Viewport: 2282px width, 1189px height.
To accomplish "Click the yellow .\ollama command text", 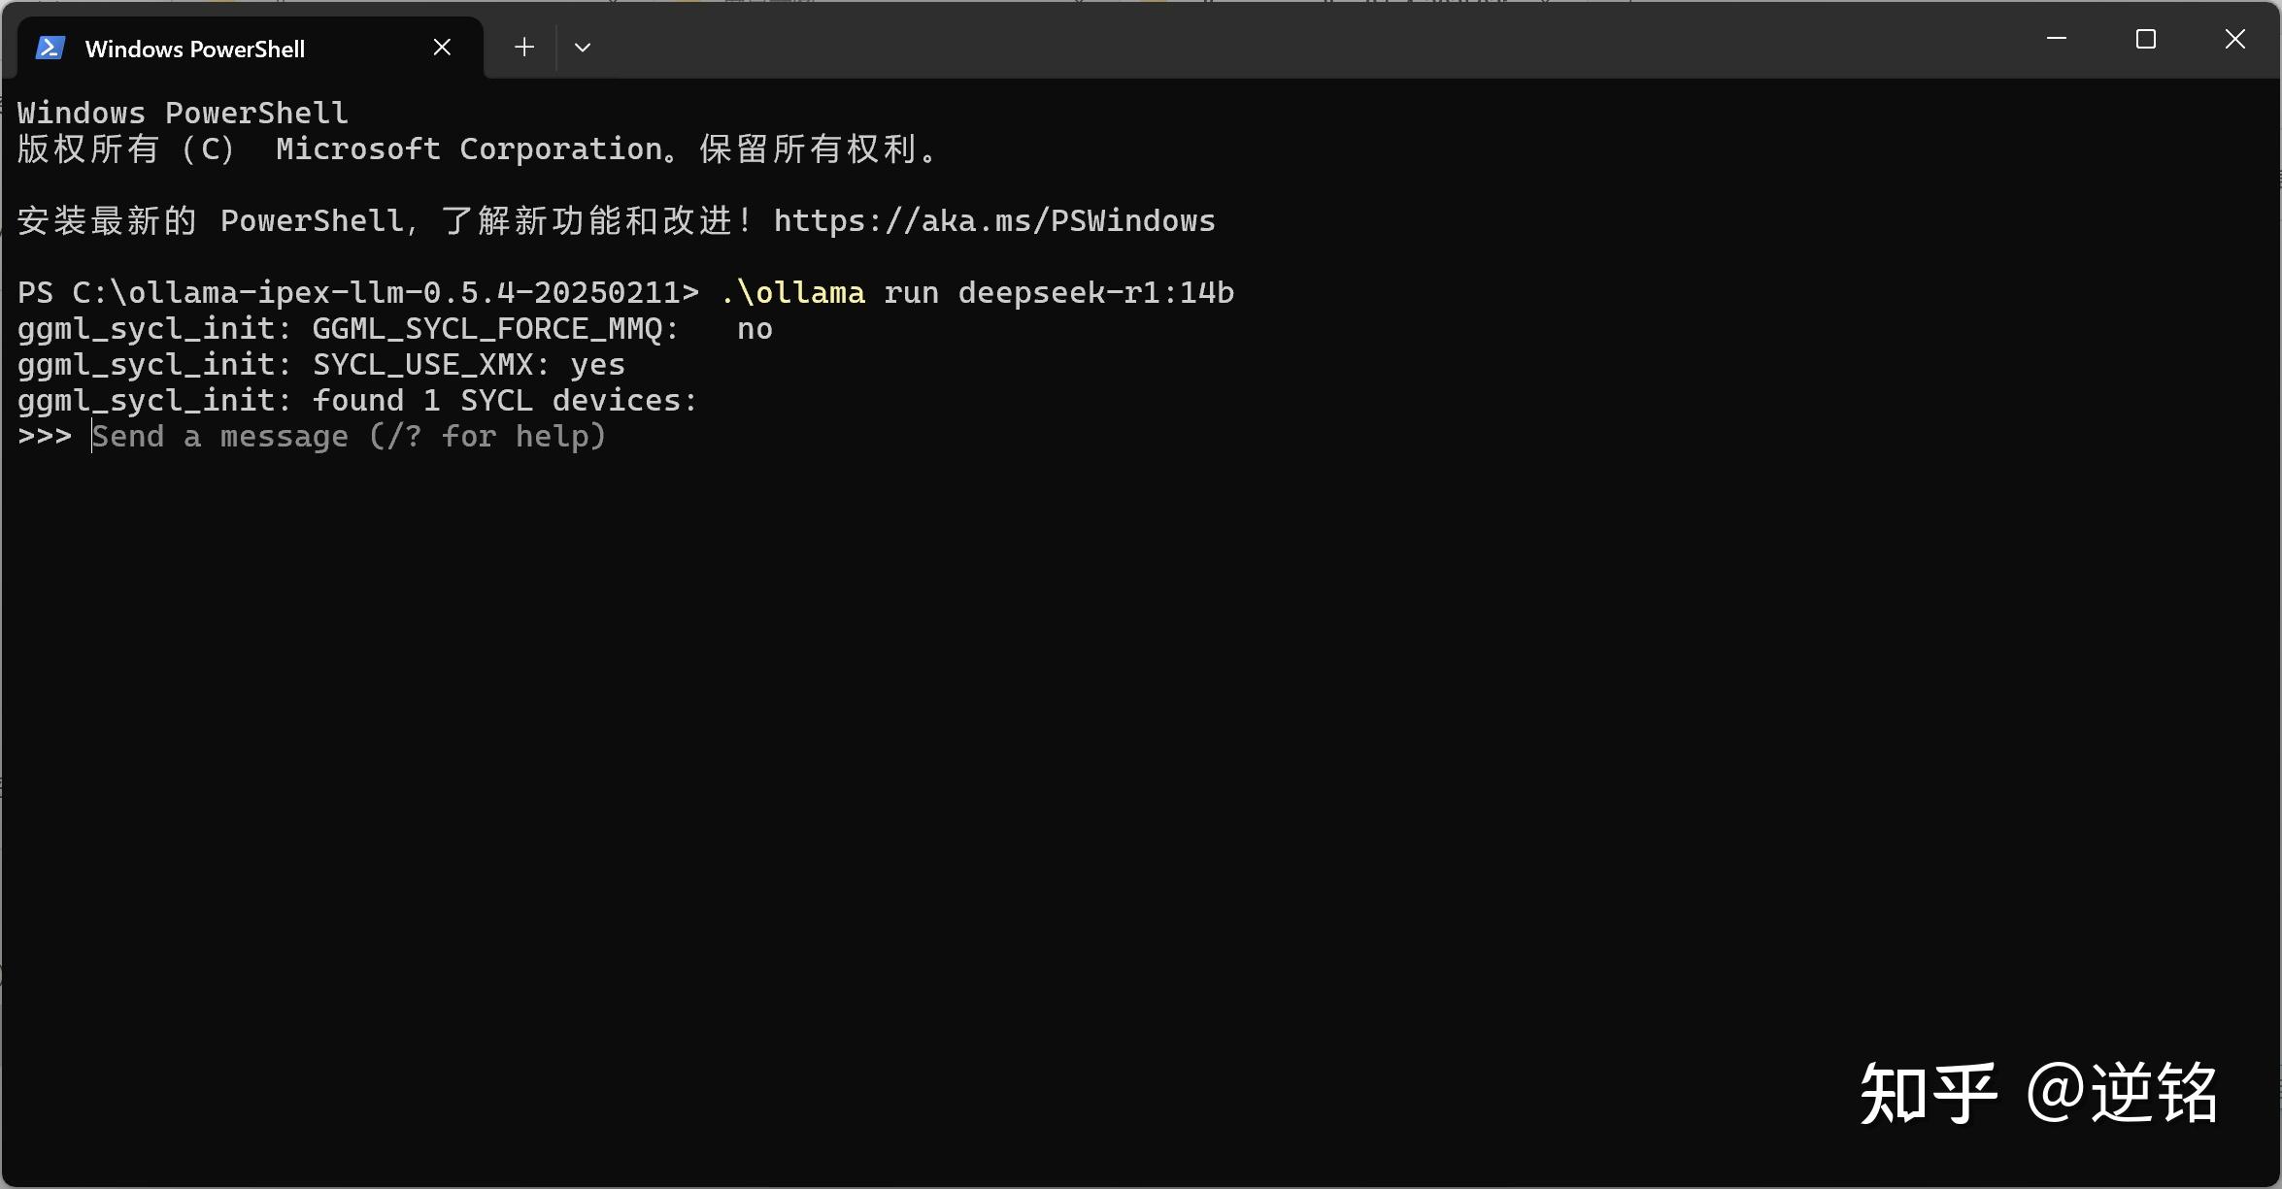I will pos(792,293).
